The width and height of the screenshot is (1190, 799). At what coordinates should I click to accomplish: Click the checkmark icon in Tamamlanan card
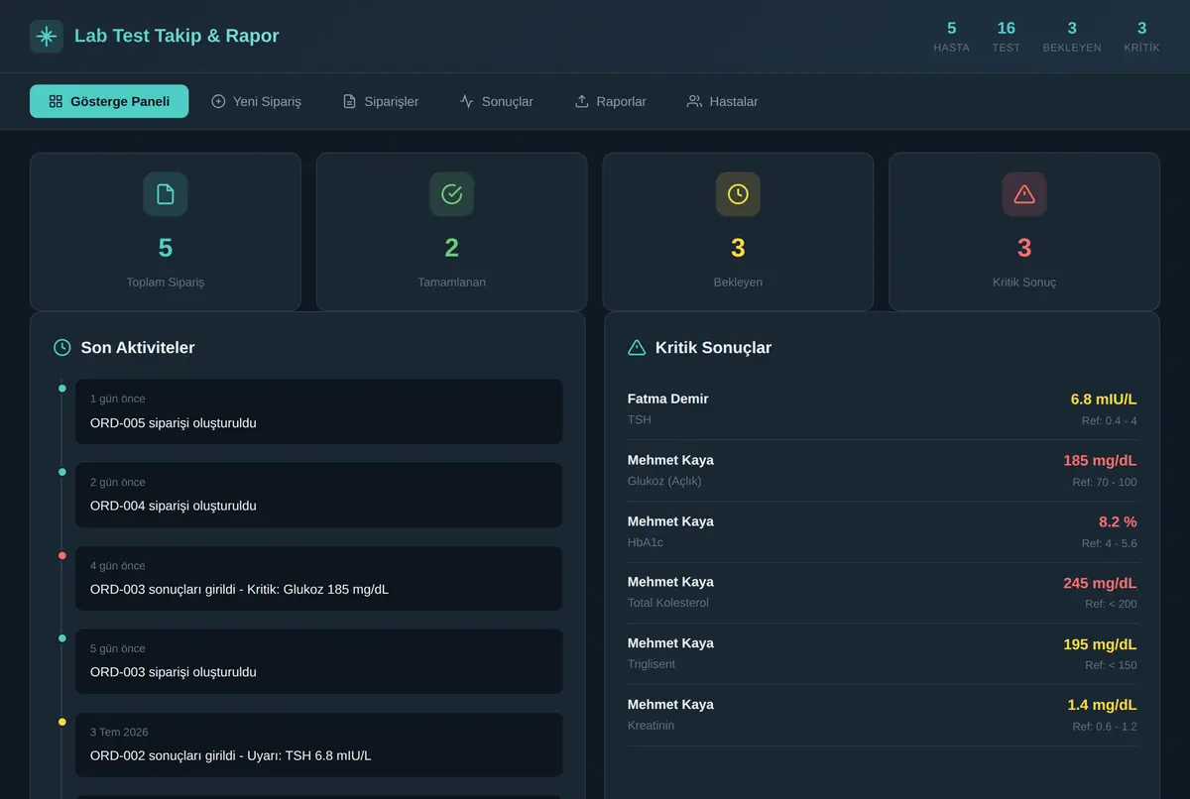tap(451, 194)
